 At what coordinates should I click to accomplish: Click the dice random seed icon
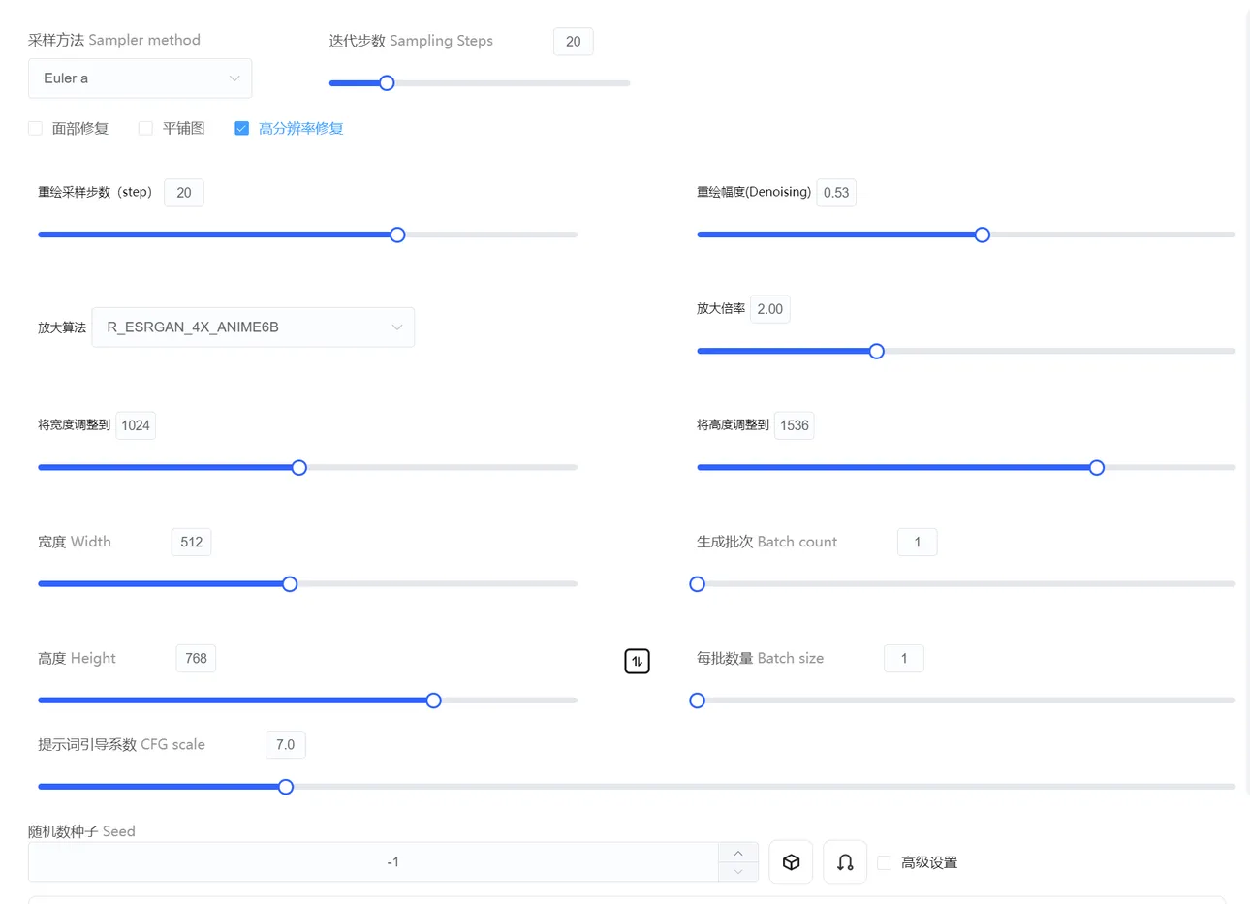pos(791,862)
